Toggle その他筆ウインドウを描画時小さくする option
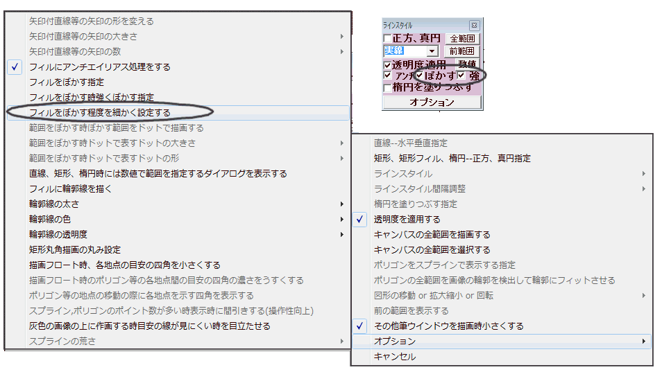662x372 pixels. (x=448, y=326)
